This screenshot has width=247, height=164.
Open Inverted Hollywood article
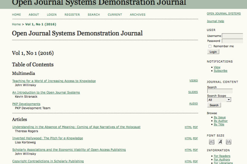48,138
